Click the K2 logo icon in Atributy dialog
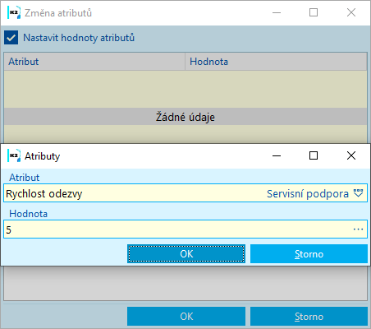 pyautogui.click(x=14, y=155)
